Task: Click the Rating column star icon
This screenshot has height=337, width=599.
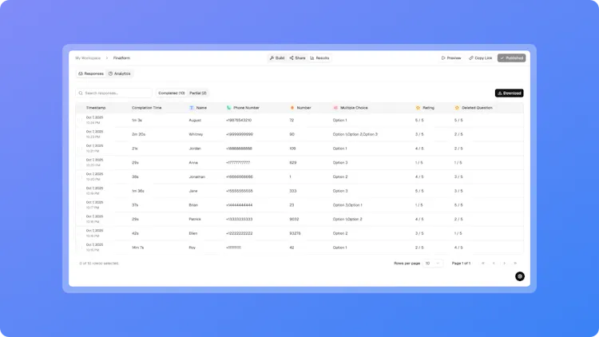Action: (418, 108)
